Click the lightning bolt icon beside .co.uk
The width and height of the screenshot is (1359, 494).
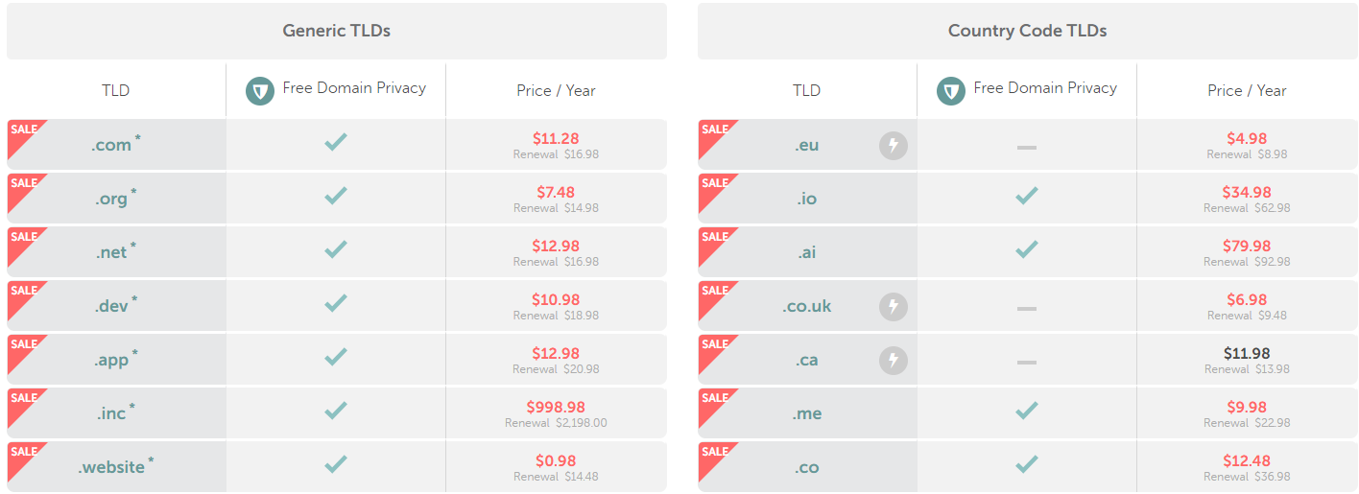pos(894,307)
